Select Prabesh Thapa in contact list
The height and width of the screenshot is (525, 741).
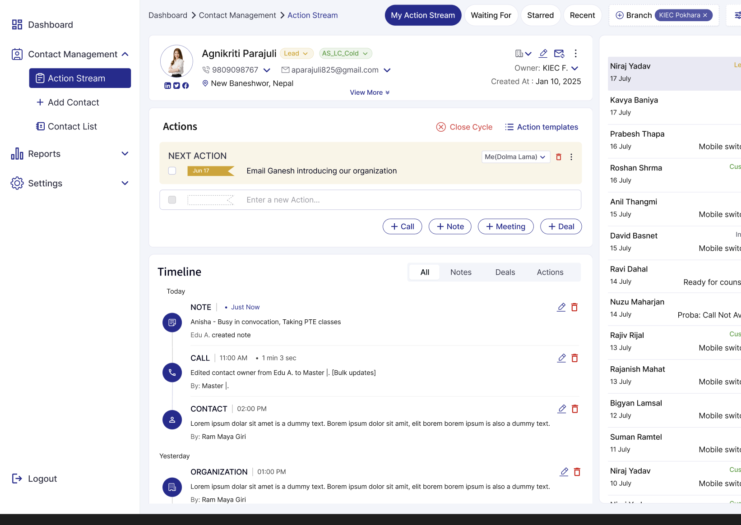[x=674, y=140]
